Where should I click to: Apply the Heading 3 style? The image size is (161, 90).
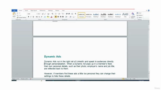tap(111, 15)
